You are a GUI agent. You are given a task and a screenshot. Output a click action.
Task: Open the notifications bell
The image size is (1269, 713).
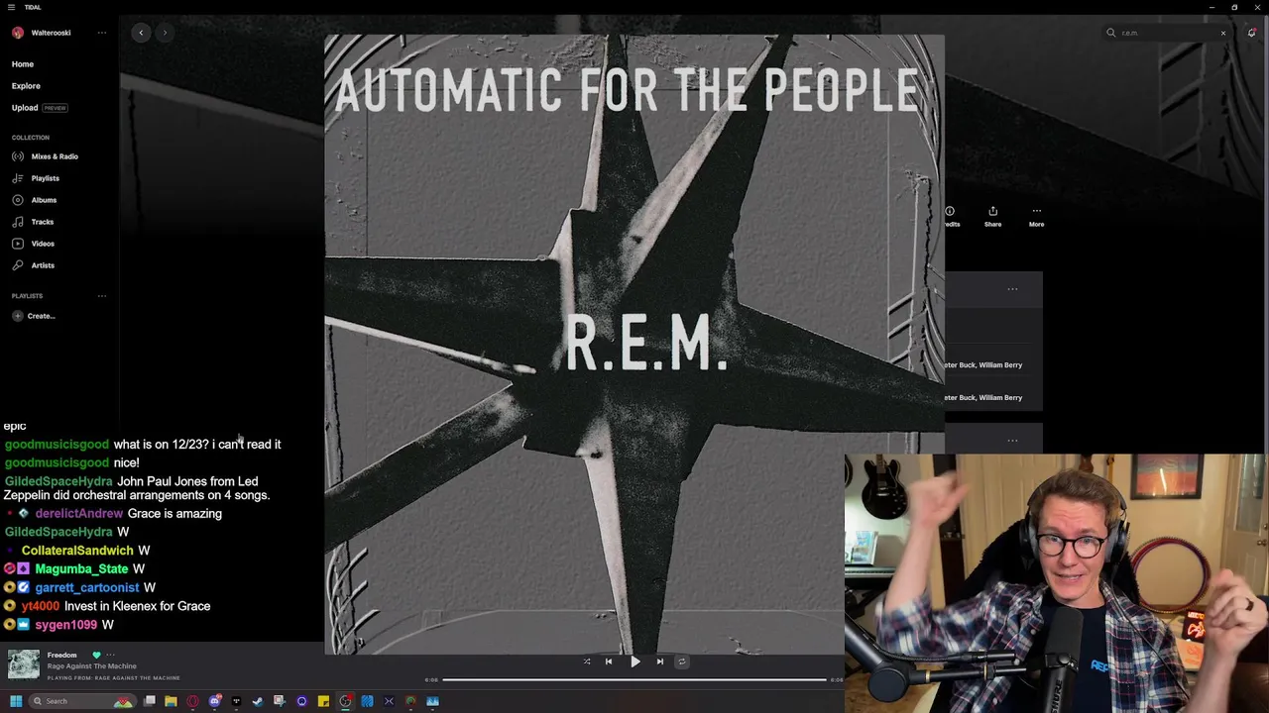click(1252, 33)
